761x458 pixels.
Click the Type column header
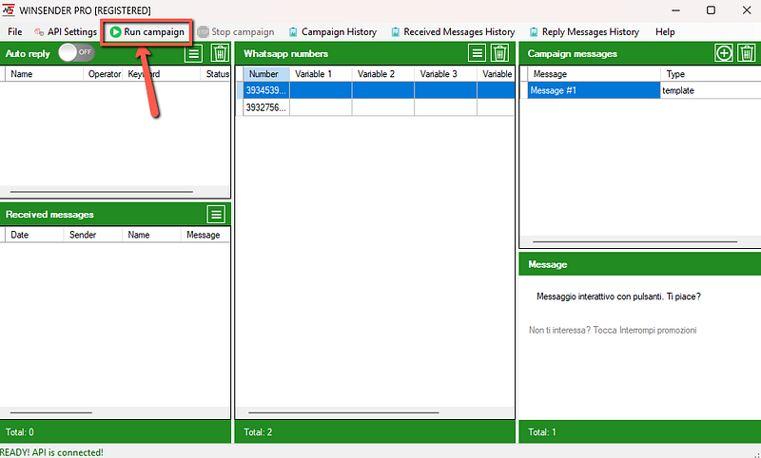coord(711,74)
